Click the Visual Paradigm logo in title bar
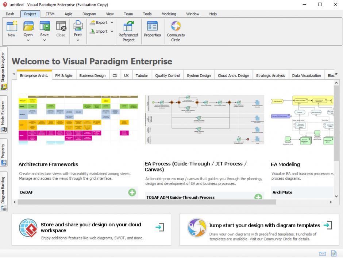The height and width of the screenshot is (258, 343). (x=5, y=4)
